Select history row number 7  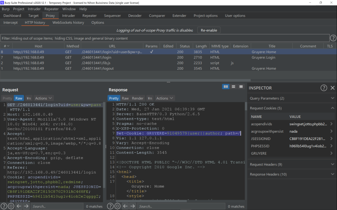point(168,57)
